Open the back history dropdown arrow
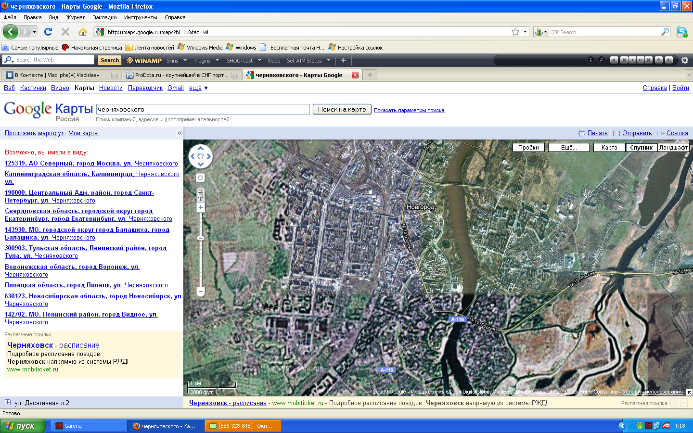693x433 pixels. [35, 32]
